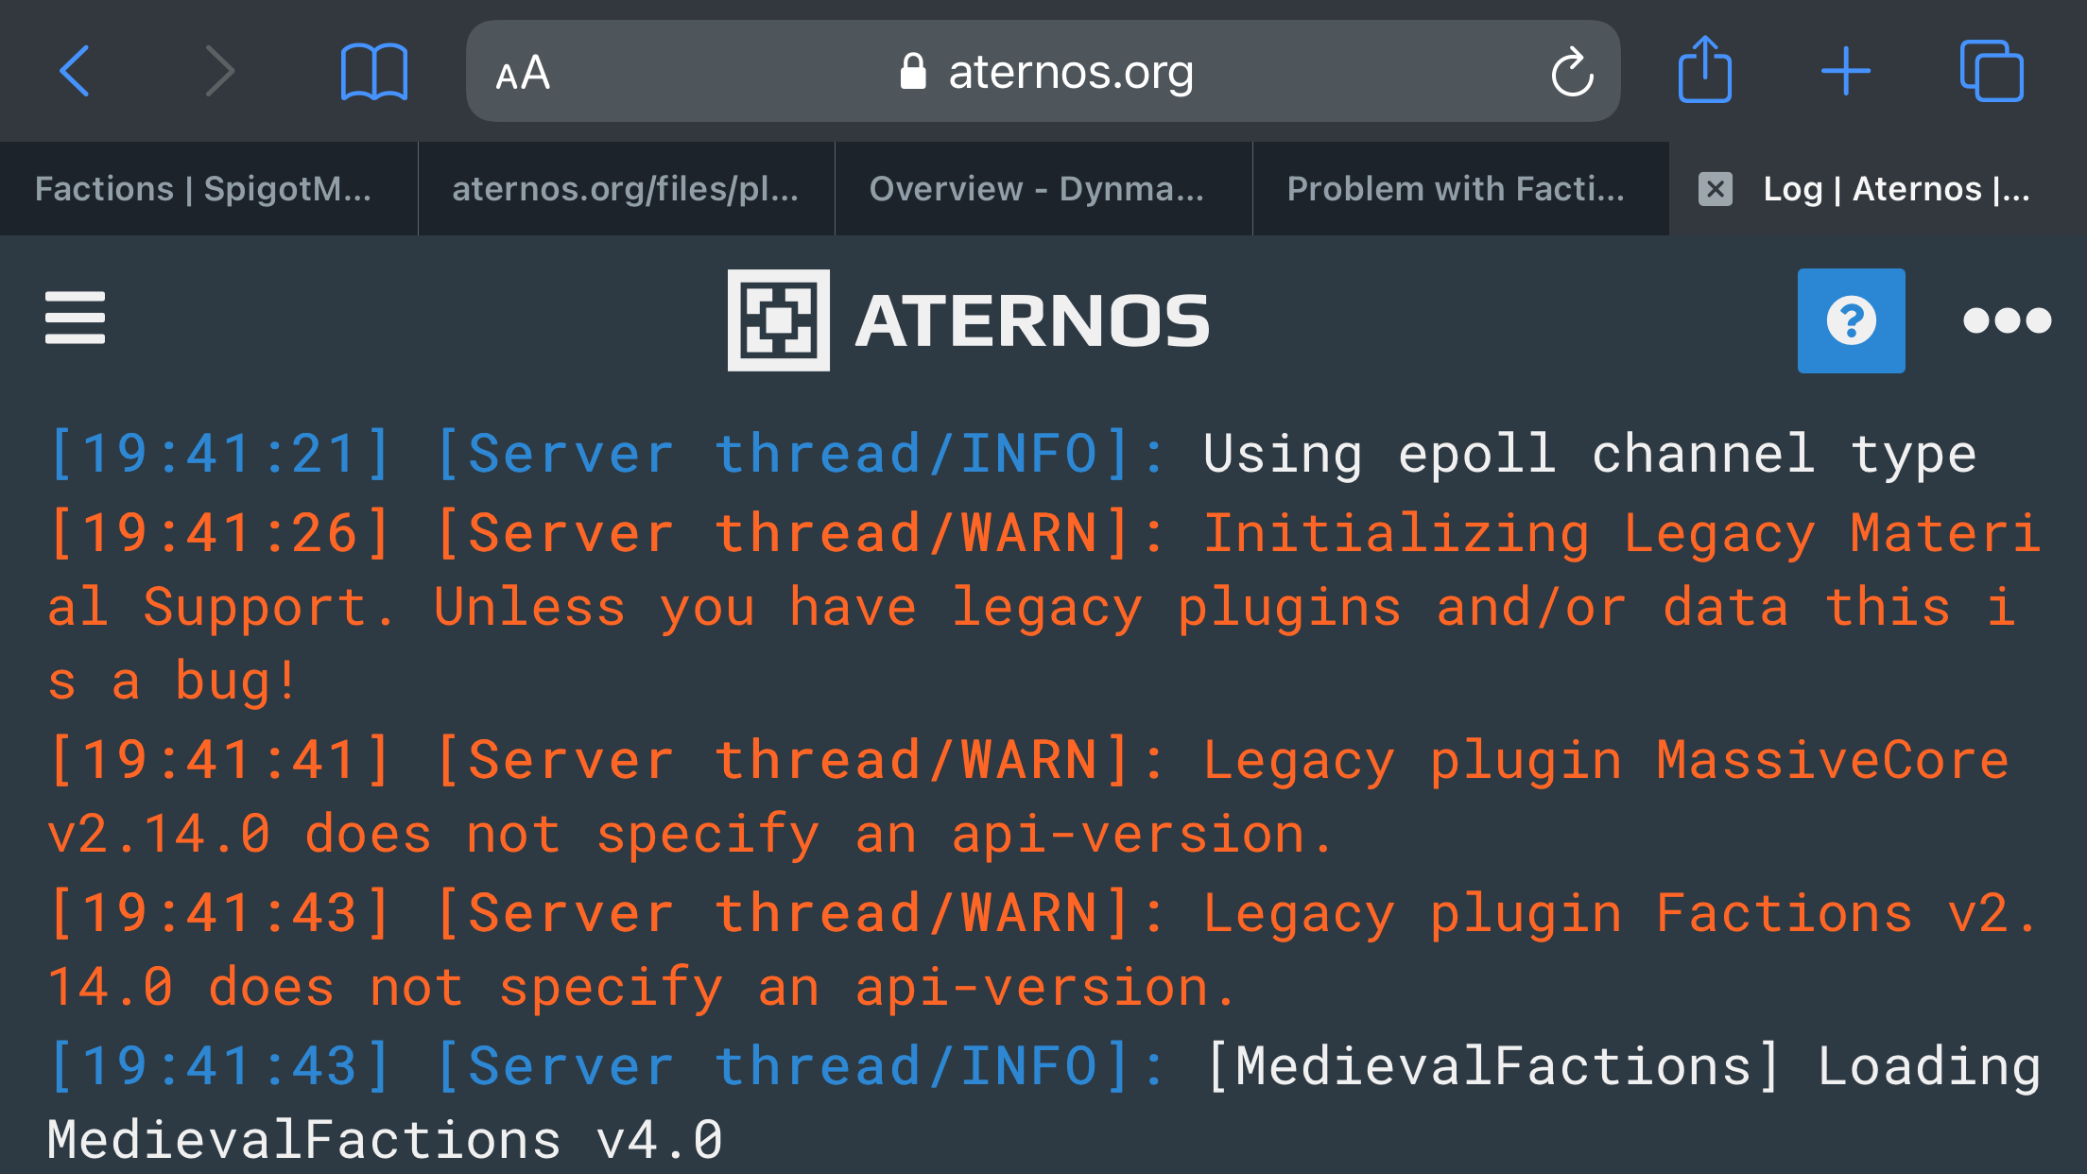The height and width of the screenshot is (1174, 2087).
Task: Open the share sheet icon
Action: point(1704,69)
